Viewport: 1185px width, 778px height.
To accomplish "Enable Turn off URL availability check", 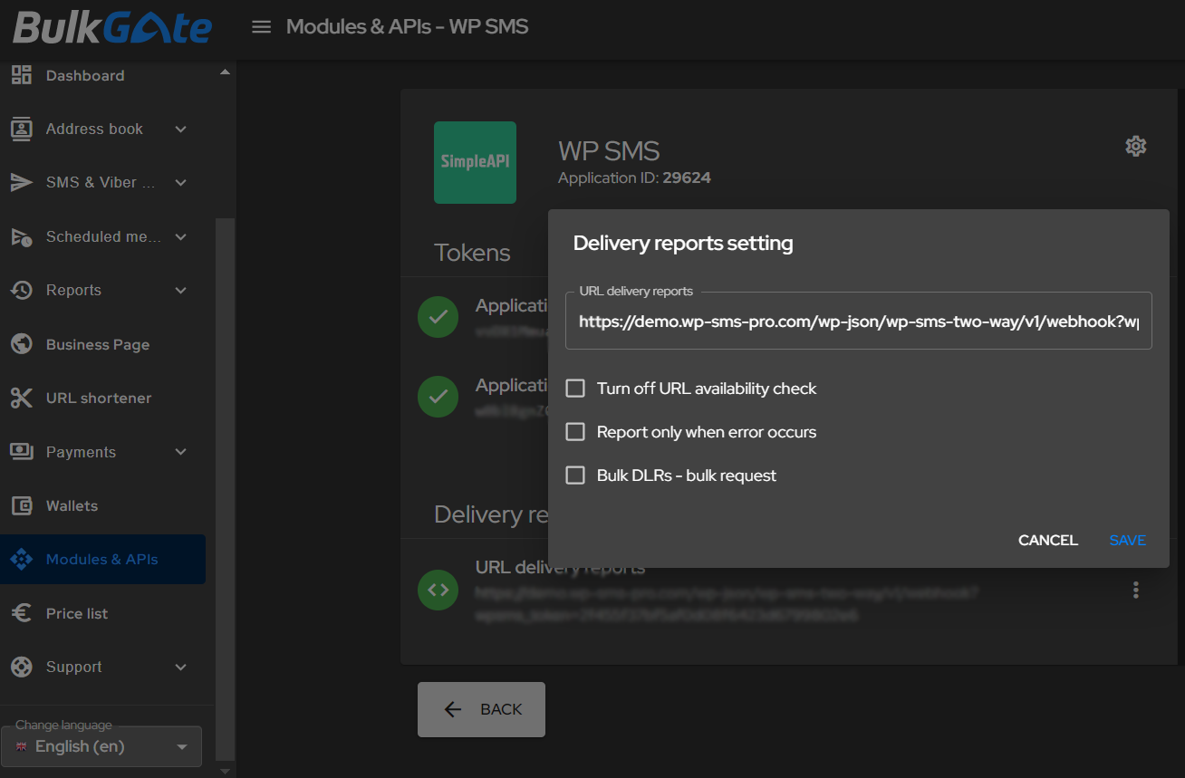I will [x=575, y=389].
